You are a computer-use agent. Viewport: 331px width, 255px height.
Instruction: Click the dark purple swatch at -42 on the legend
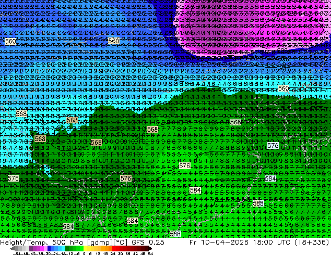pyautogui.click(x=31, y=248)
